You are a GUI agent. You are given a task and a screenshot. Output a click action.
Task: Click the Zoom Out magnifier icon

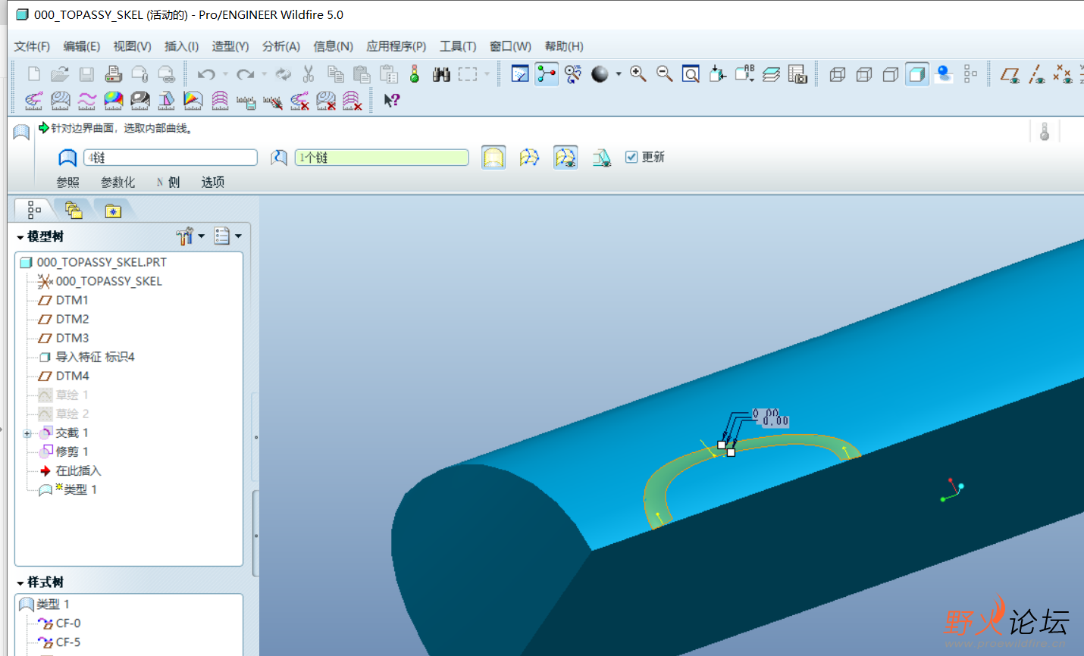click(x=665, y=74)
